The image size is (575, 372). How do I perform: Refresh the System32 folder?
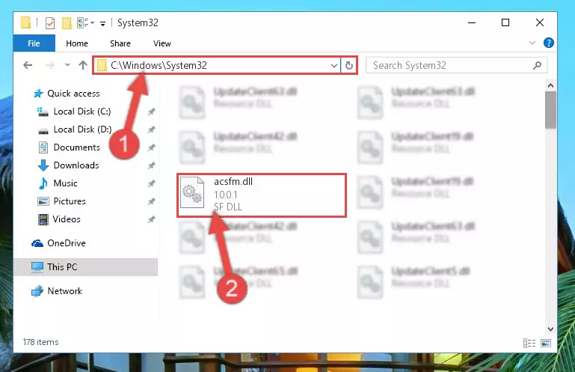pos(349,66)
